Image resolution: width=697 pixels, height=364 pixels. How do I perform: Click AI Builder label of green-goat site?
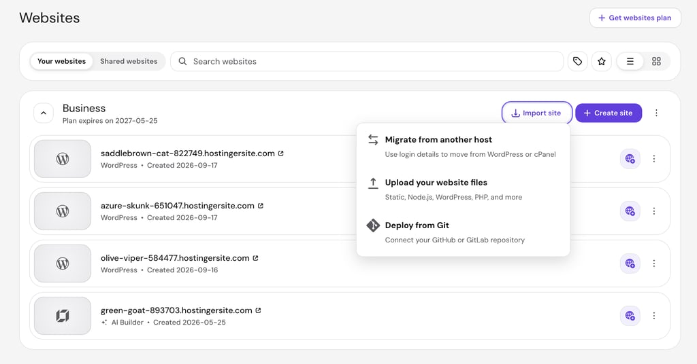[127, 323]
